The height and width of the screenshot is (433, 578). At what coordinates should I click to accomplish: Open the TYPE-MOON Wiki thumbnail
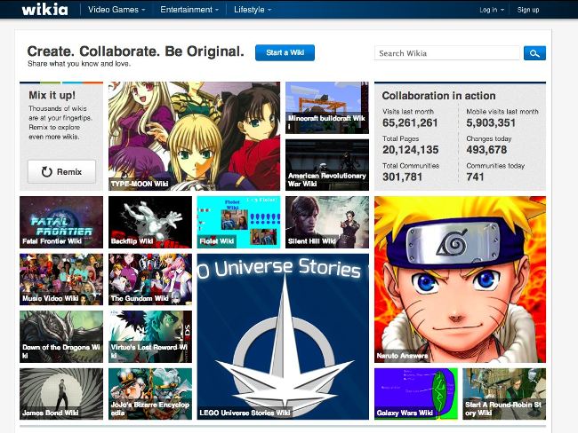(194, 136)
